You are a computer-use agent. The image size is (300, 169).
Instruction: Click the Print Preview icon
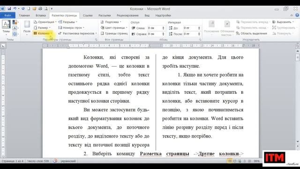46,8
